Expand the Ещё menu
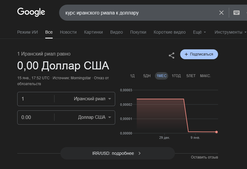The width and height of the screenshot is (247, 169). click(x=199, y=32)
